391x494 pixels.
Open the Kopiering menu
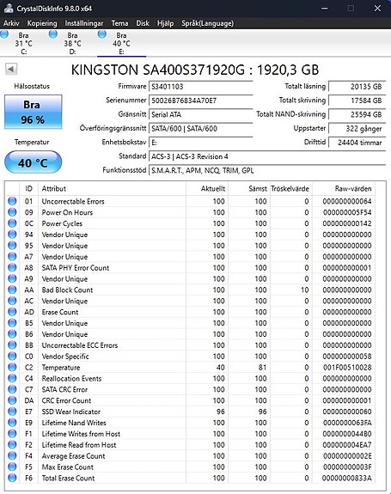(x=42, y=23)
